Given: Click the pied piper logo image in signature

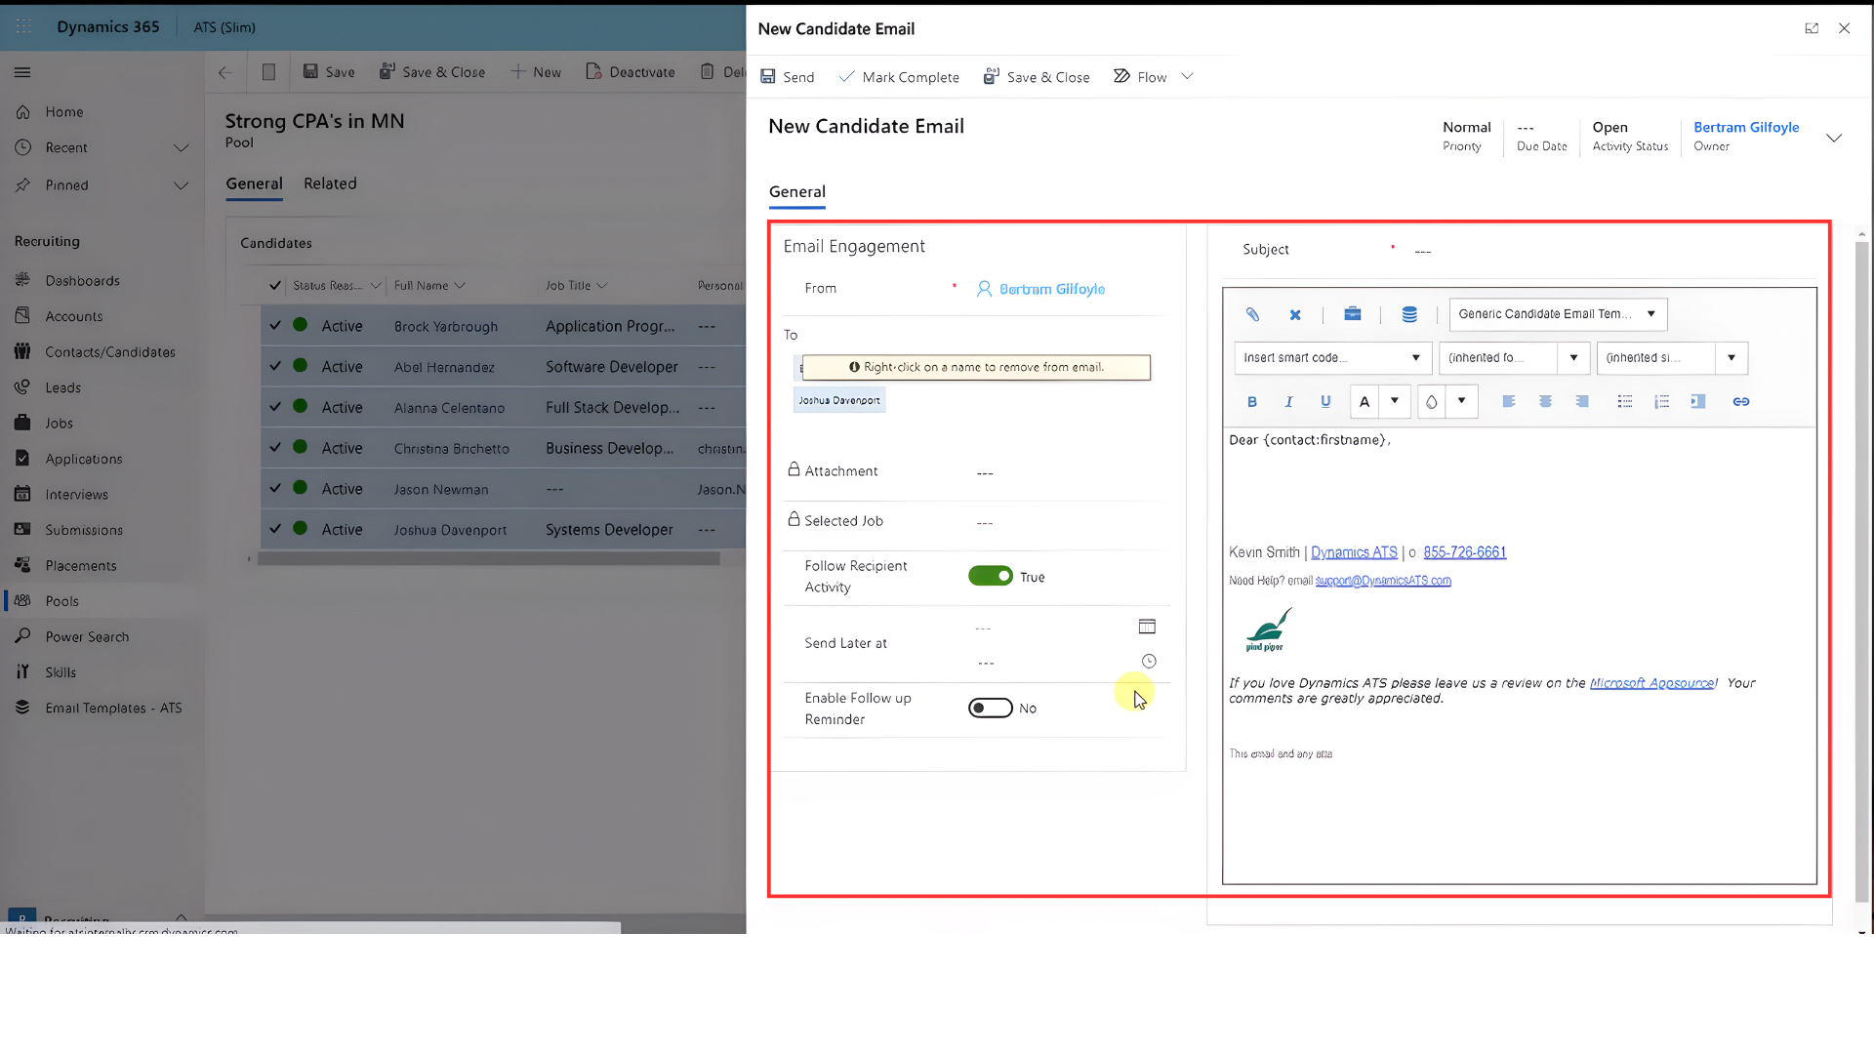Looking at the screenshot, I should pos(1269,629).
